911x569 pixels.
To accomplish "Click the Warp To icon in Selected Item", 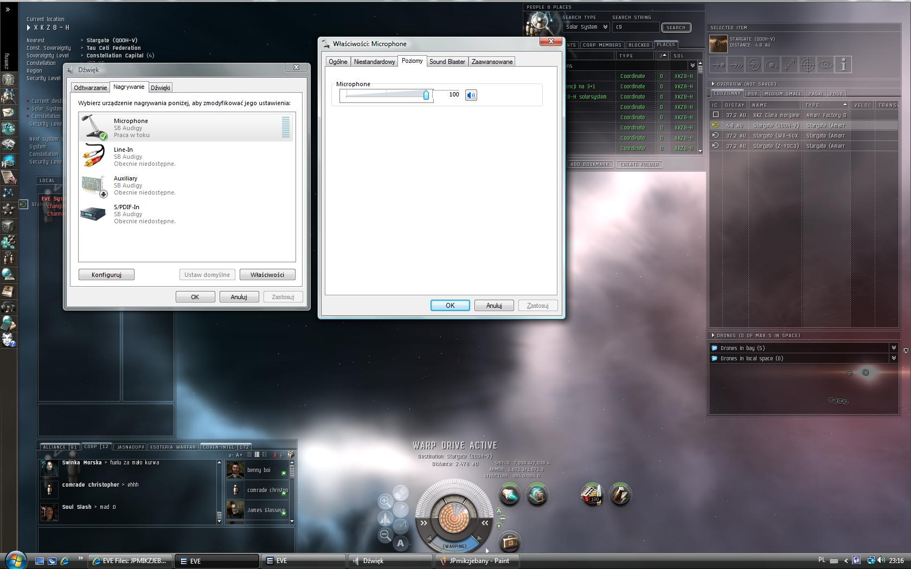I will point(736,65).
